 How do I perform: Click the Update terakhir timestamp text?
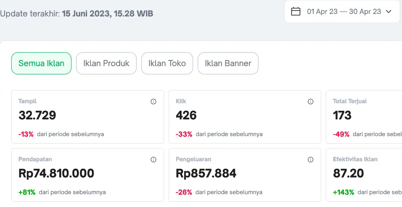(77, 14)
